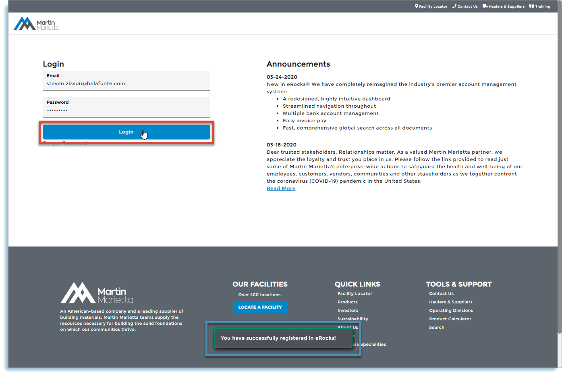
Task: Click the 'Easy invoice pay' bullet
Action: click(x=305, y=121)
